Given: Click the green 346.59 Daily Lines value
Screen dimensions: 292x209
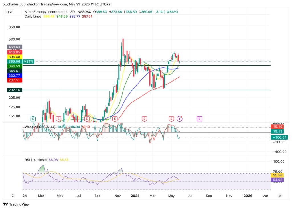Looking at the screenshot, I should 62,16.
